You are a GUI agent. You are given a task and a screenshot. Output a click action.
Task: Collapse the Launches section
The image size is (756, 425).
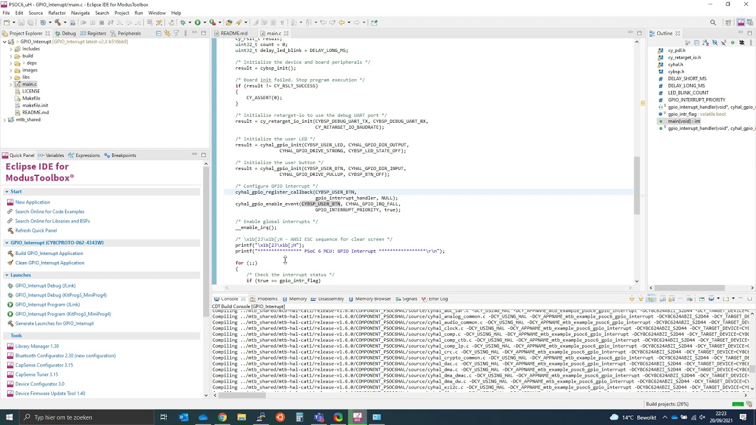point(6,275)
